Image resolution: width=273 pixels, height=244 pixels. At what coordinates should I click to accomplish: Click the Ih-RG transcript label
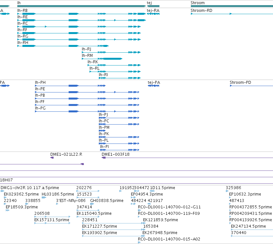click(23, 36)
